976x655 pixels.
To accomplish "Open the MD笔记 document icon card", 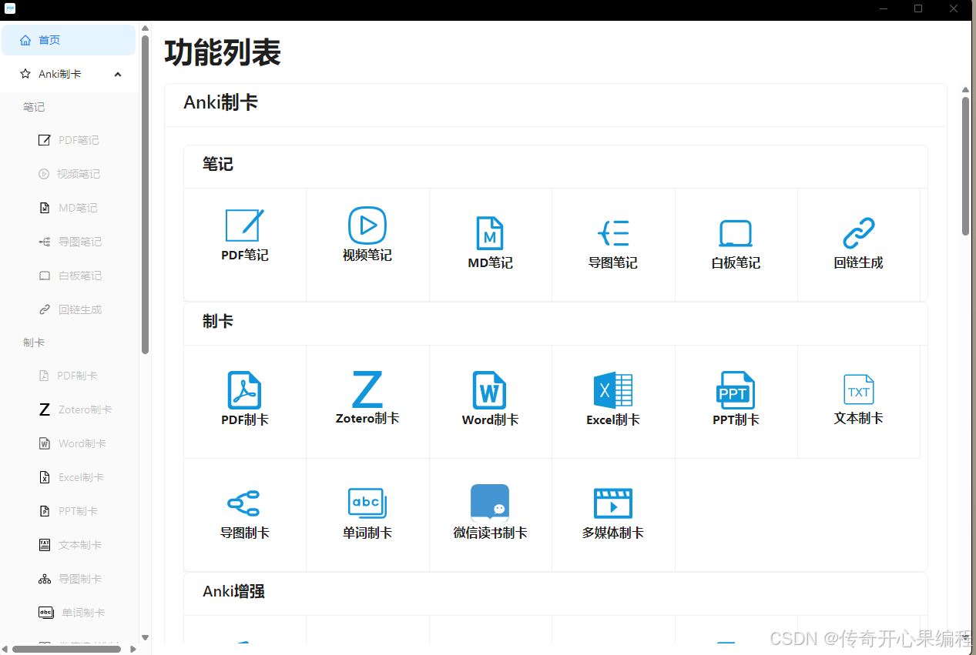I will pyautogui.click(x=490, y=233).
